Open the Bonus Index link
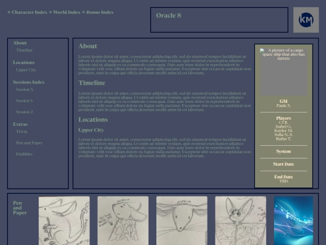 tap(100, 12)
